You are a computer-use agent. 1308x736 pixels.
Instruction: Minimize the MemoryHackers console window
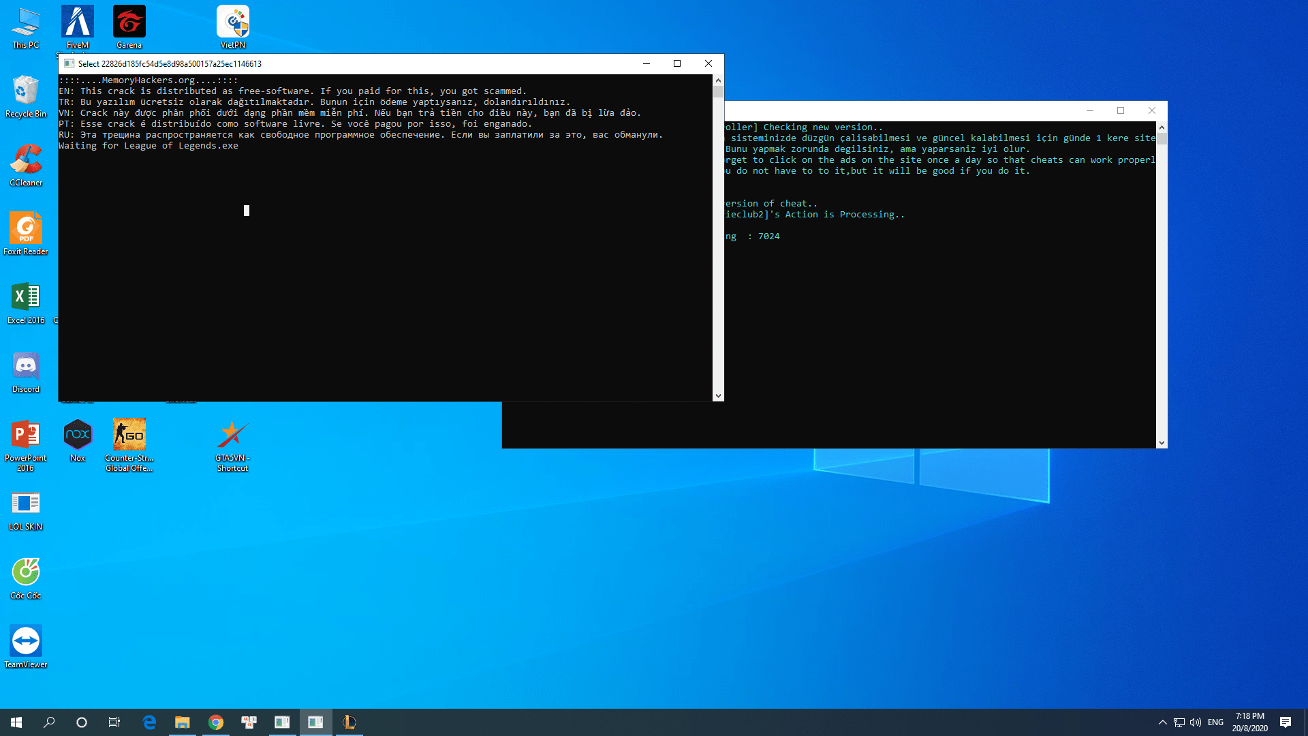point(647,63)
